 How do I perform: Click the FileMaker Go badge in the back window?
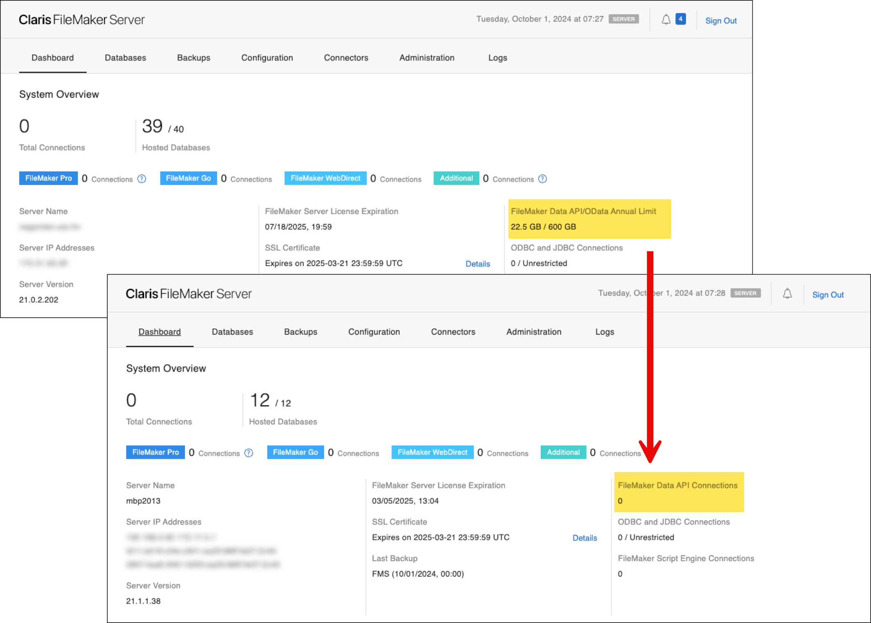pyautogui.click(x=188, y=178)
